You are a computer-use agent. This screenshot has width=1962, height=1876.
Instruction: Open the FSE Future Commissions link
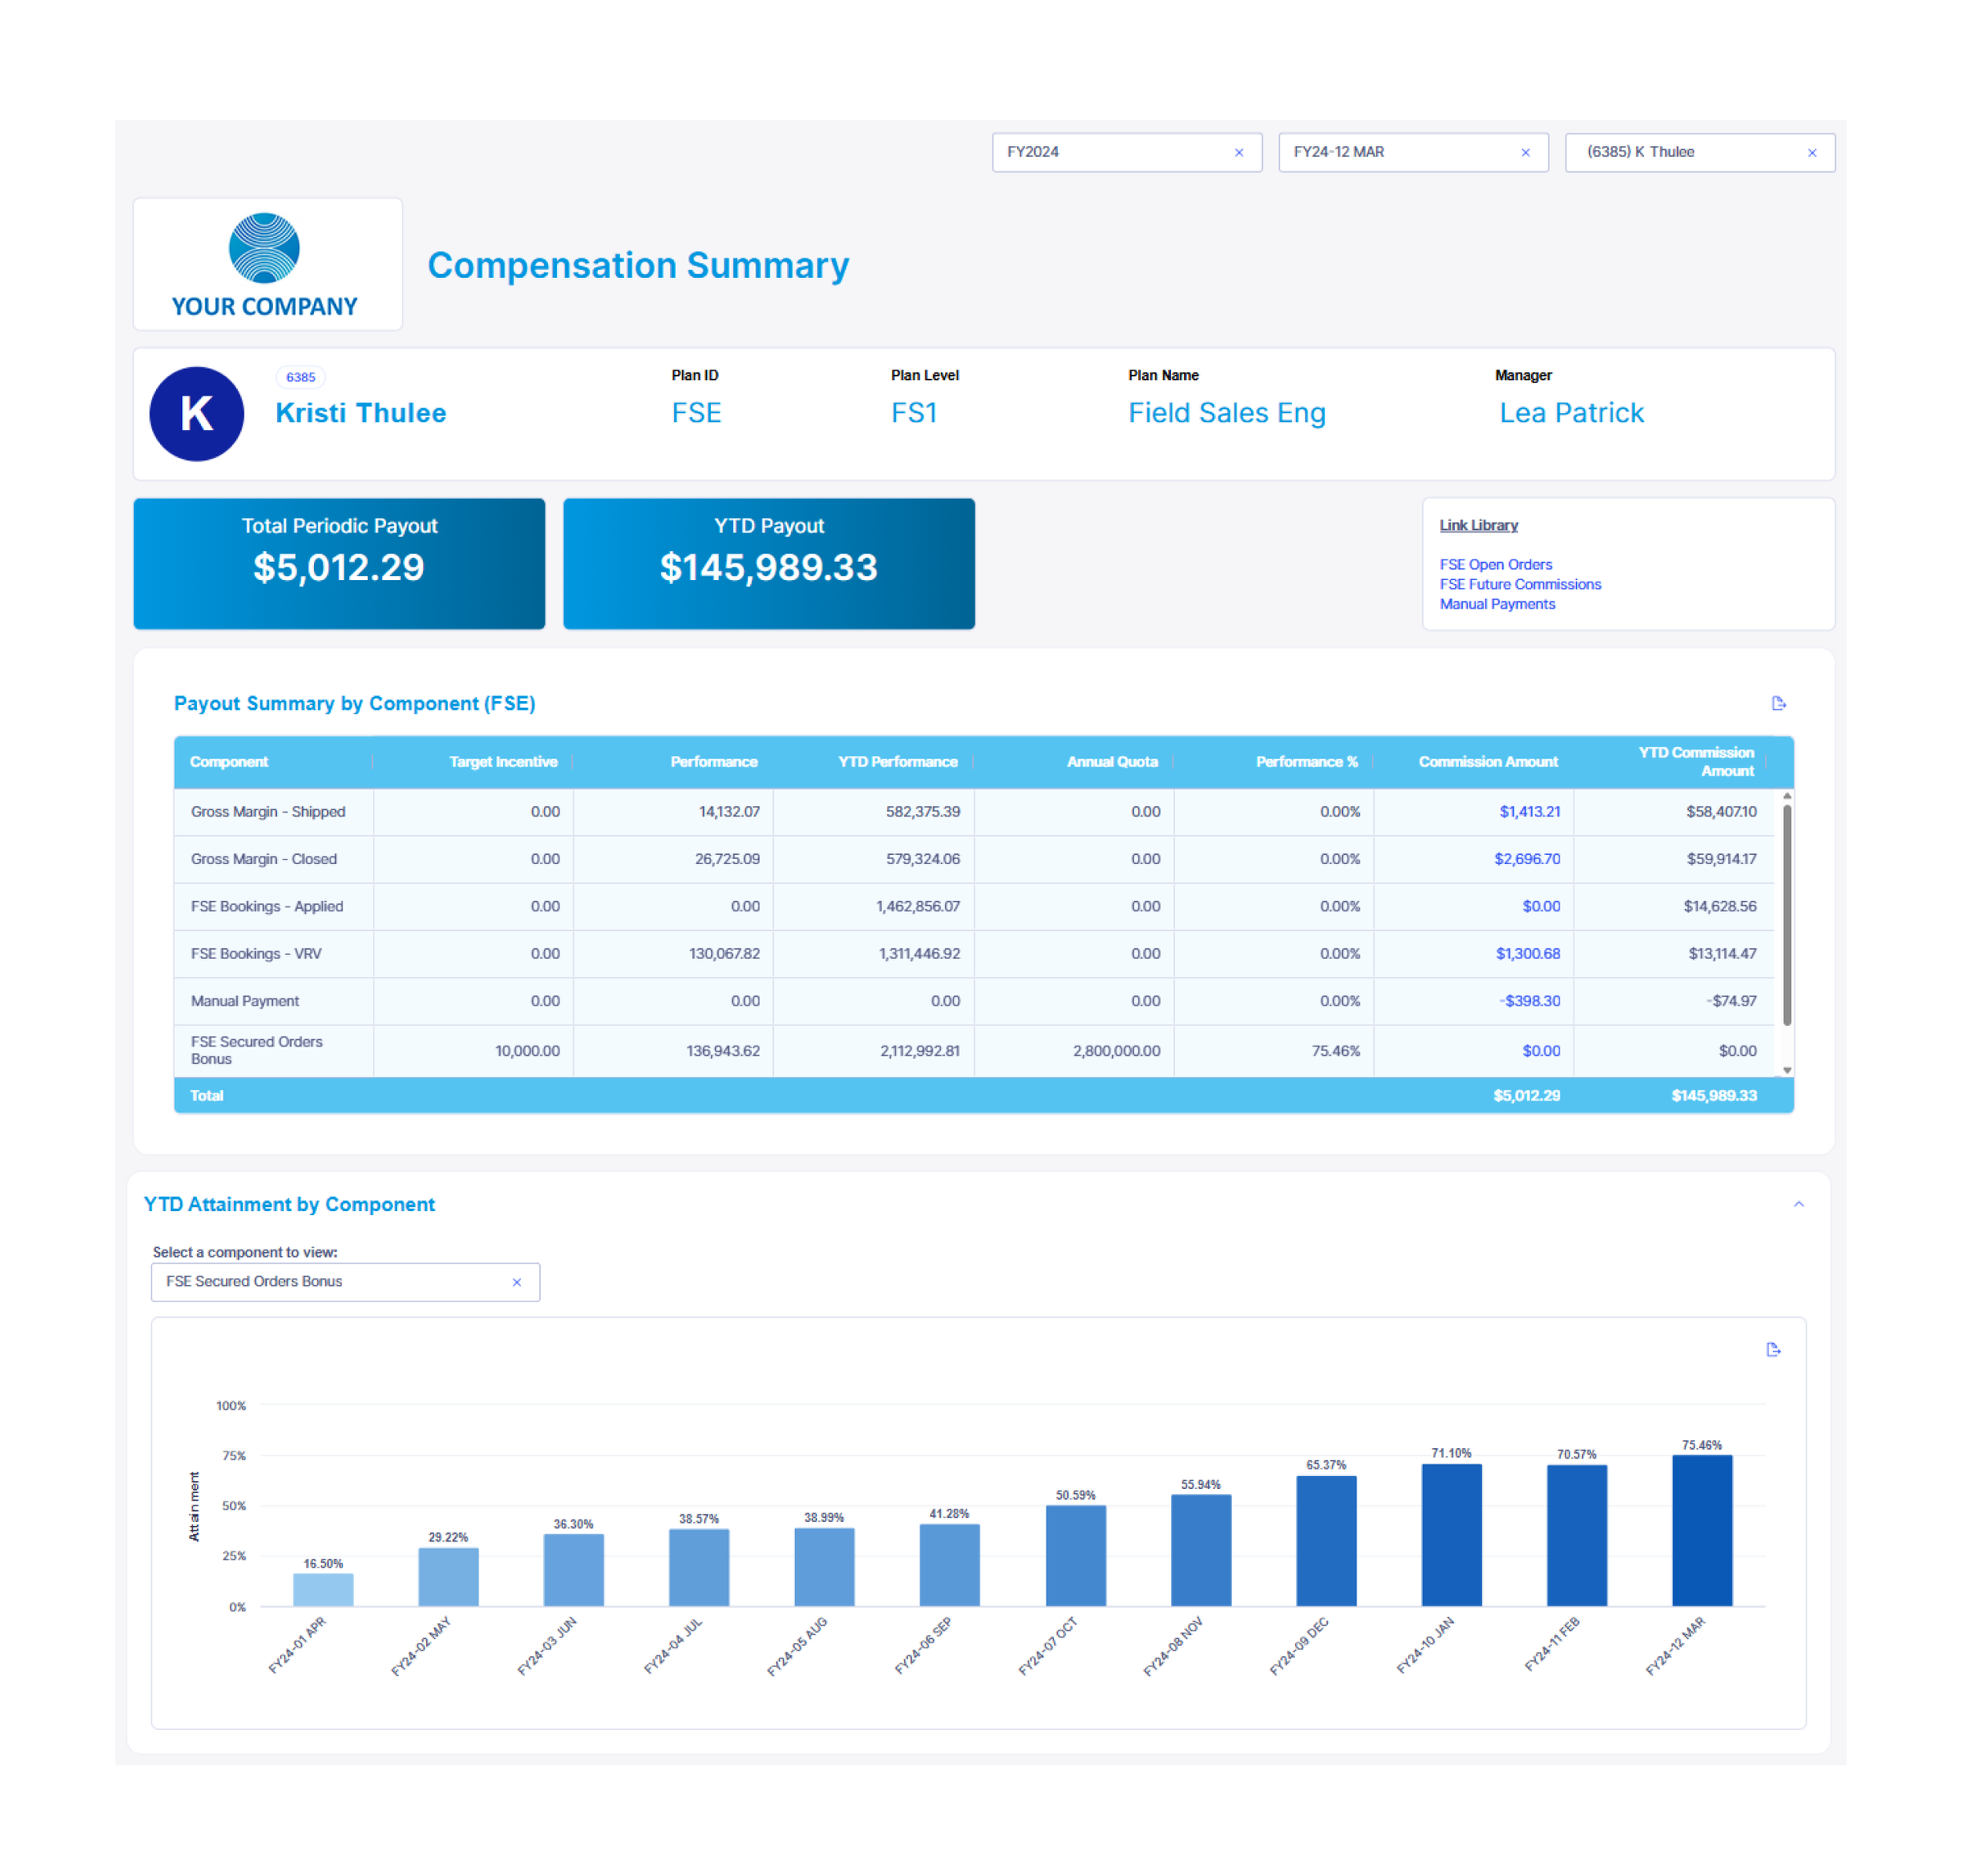[x=1519, y=584]
